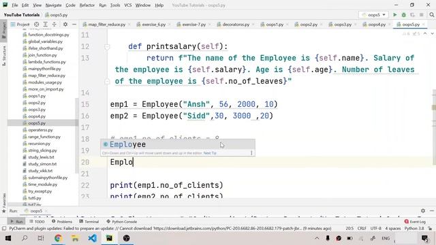Change Python 3.8 interpreter
Viewport: 436px width, 245px height.
[x=414, y=229]
